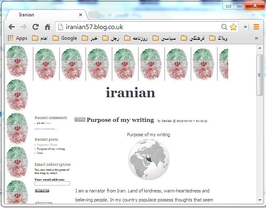Screen dimensions: 266x208
Task: Click the iranian blog title heading
Action: click(x=130, y=93)
